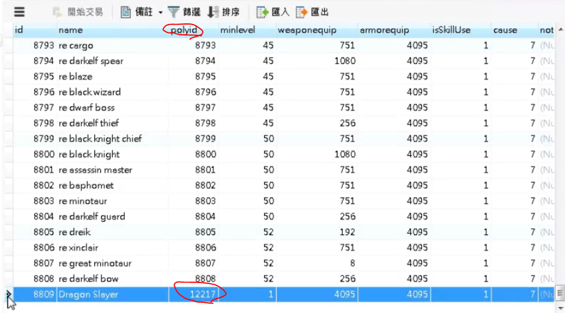Click the Sort (排序) icon
Image resolution: width=565 pixels, height=313 pixels.
tap(213, 12)
